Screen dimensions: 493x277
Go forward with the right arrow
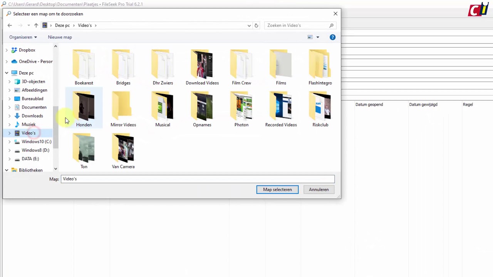pos(20,25)
